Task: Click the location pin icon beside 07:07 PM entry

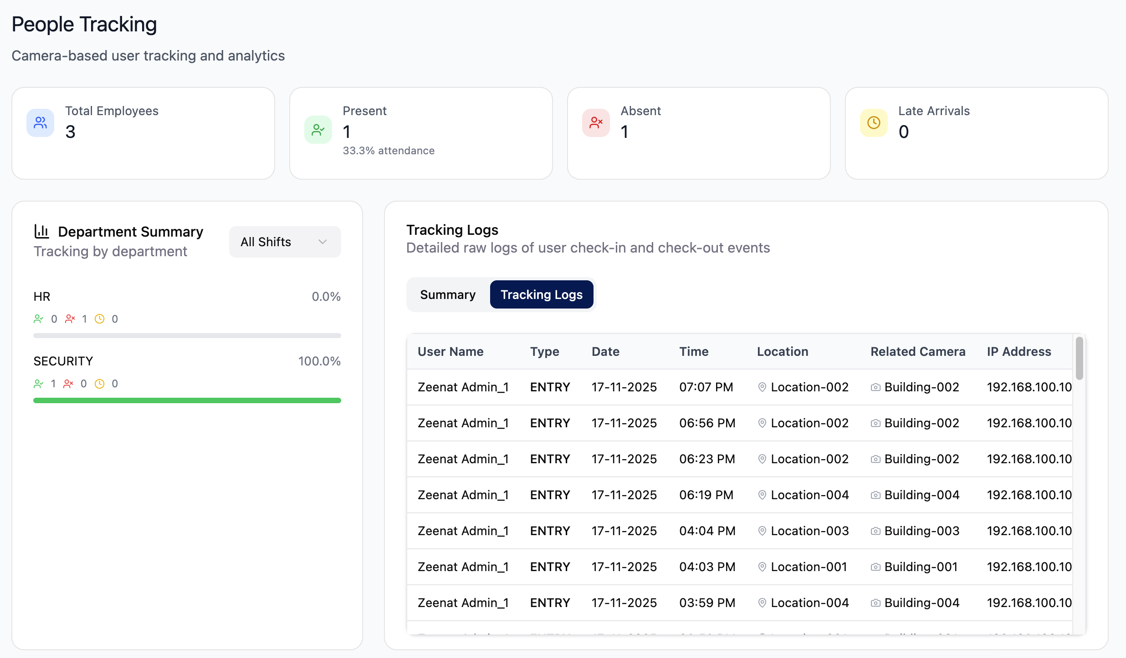Action: [x=762, y=387]
